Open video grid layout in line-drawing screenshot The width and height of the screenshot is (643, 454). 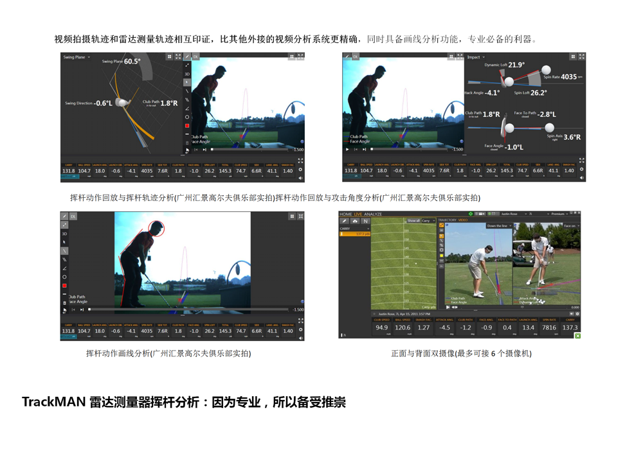pos(292,216)
